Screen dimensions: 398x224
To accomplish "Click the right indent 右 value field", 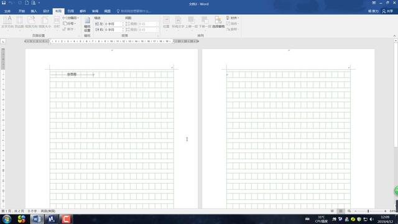I will (113, 30).
